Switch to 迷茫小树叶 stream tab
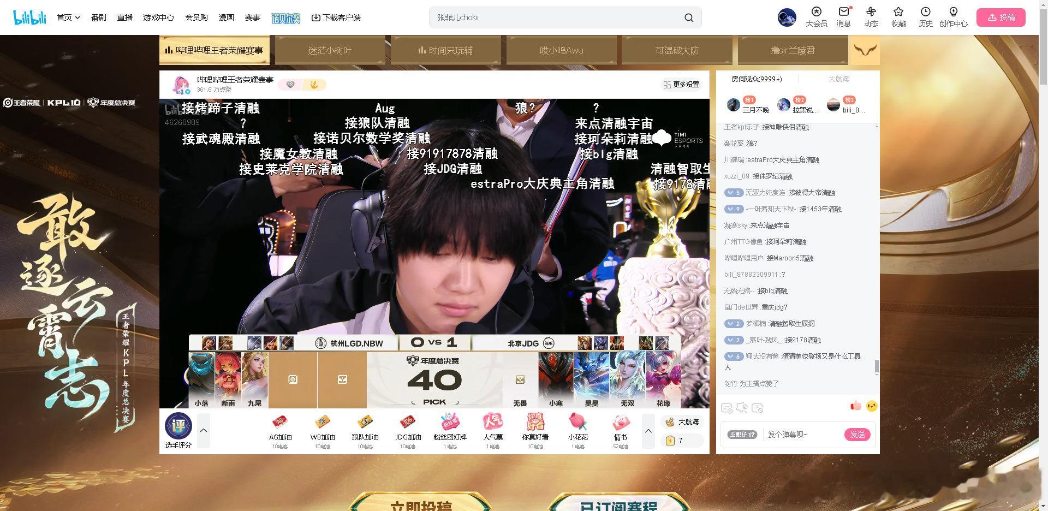 pyautogui.click(x=330, y=50)
